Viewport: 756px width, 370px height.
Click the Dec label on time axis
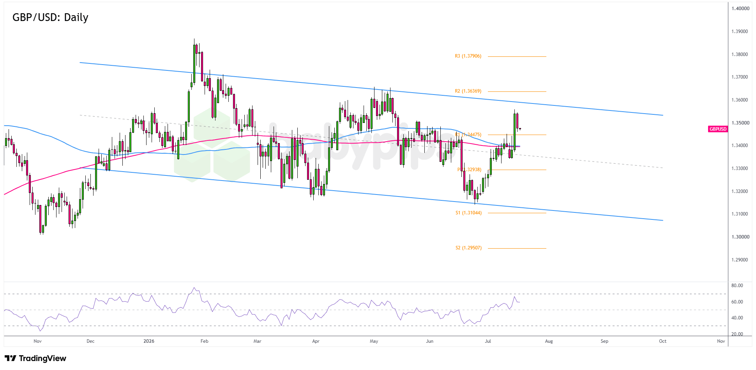point(90,341)
